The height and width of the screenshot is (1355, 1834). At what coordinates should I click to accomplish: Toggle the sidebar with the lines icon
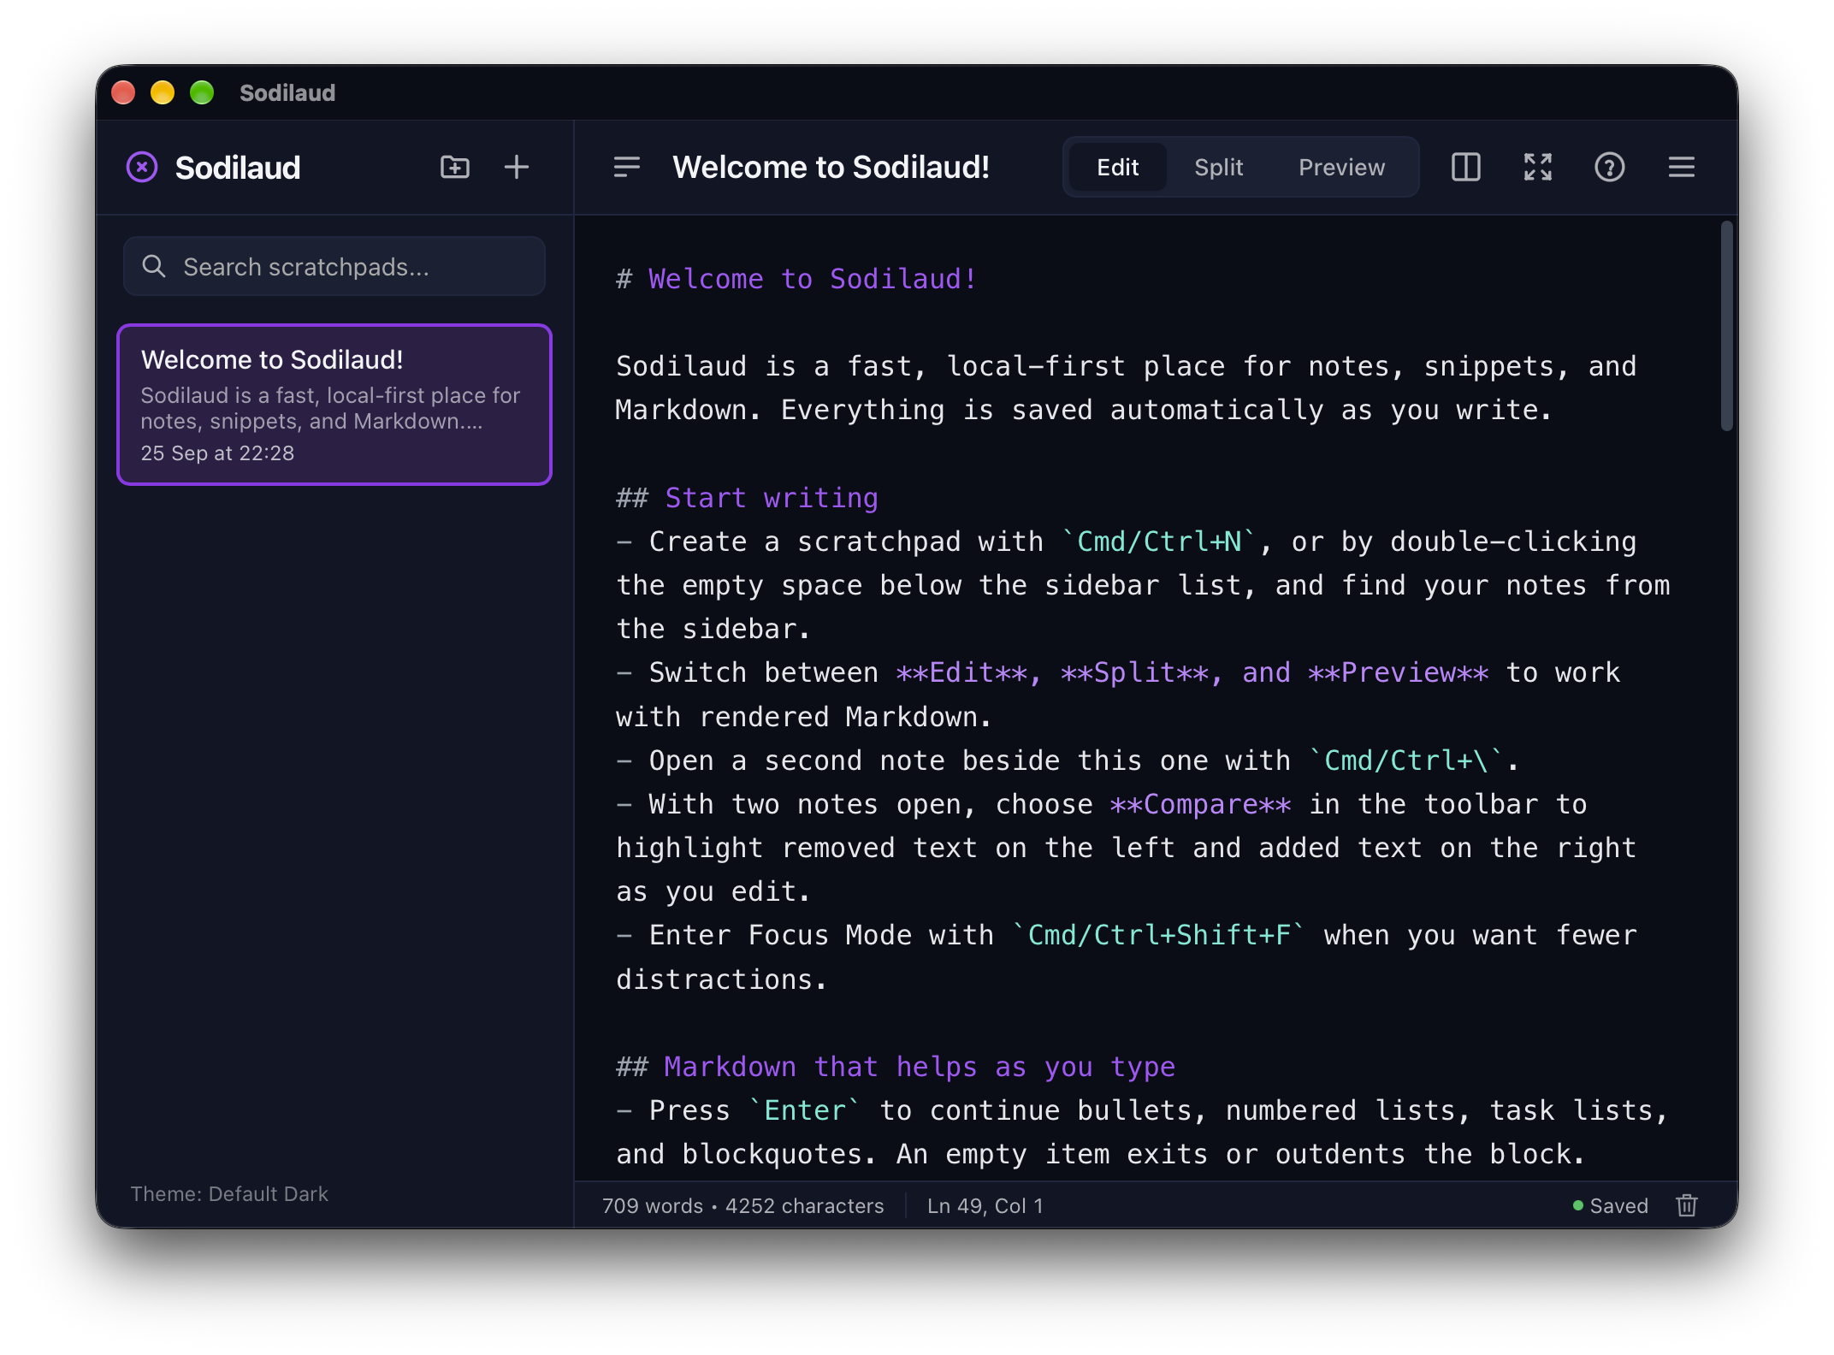tap(627, 167)
